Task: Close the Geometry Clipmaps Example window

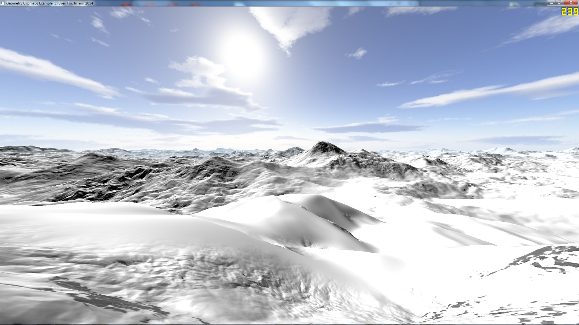Action: [571, 3]
